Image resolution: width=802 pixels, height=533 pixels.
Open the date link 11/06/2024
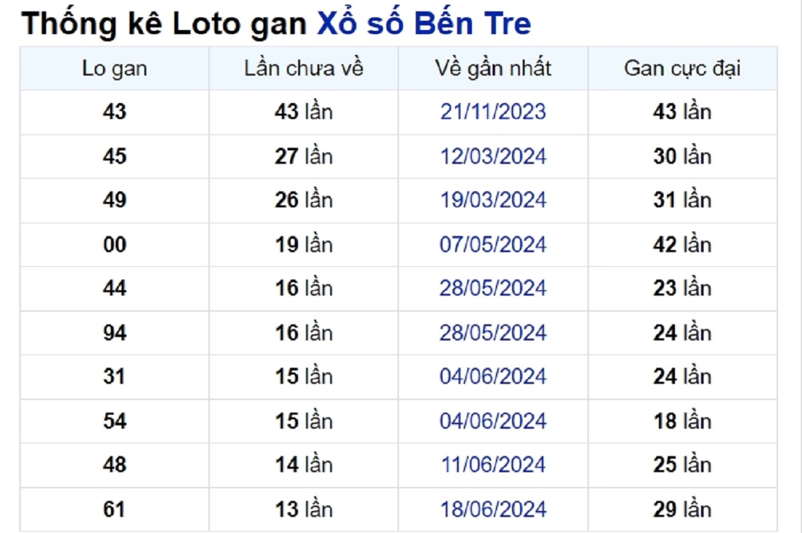(x=493, y=465)
